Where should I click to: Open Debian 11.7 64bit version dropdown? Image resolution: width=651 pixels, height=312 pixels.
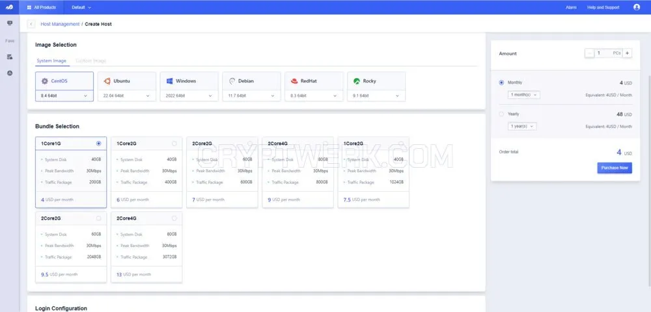click(251, 96)
